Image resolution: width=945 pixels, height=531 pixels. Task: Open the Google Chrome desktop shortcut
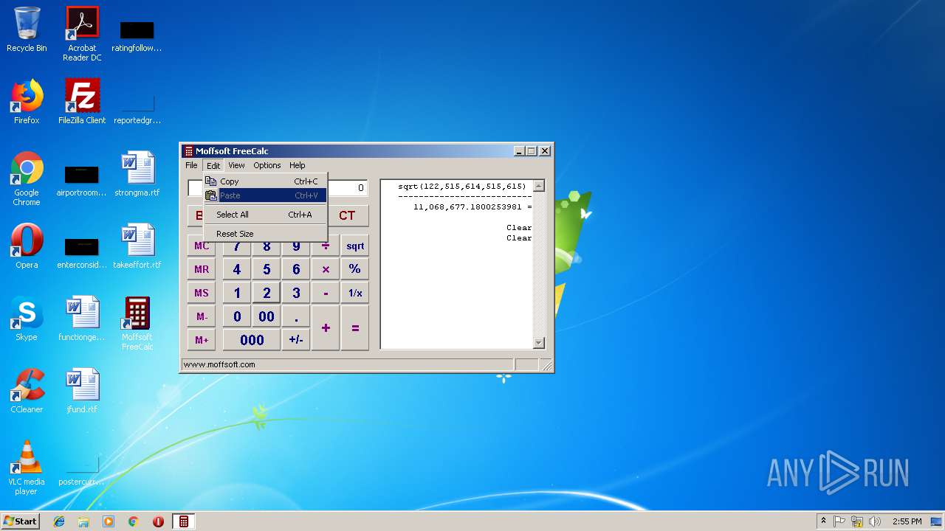27,178
